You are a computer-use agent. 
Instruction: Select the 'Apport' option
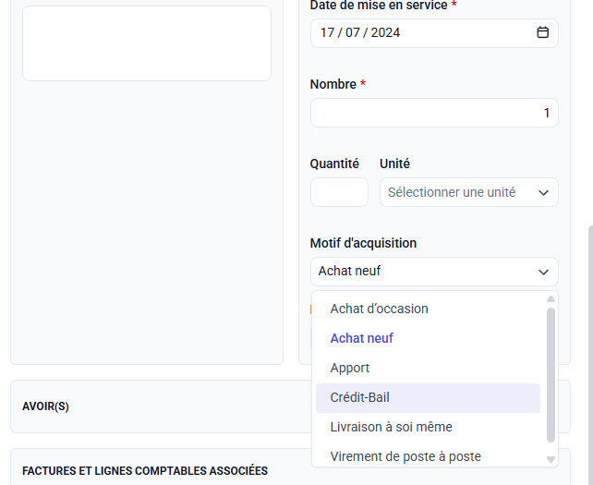[x=350, y=368]
